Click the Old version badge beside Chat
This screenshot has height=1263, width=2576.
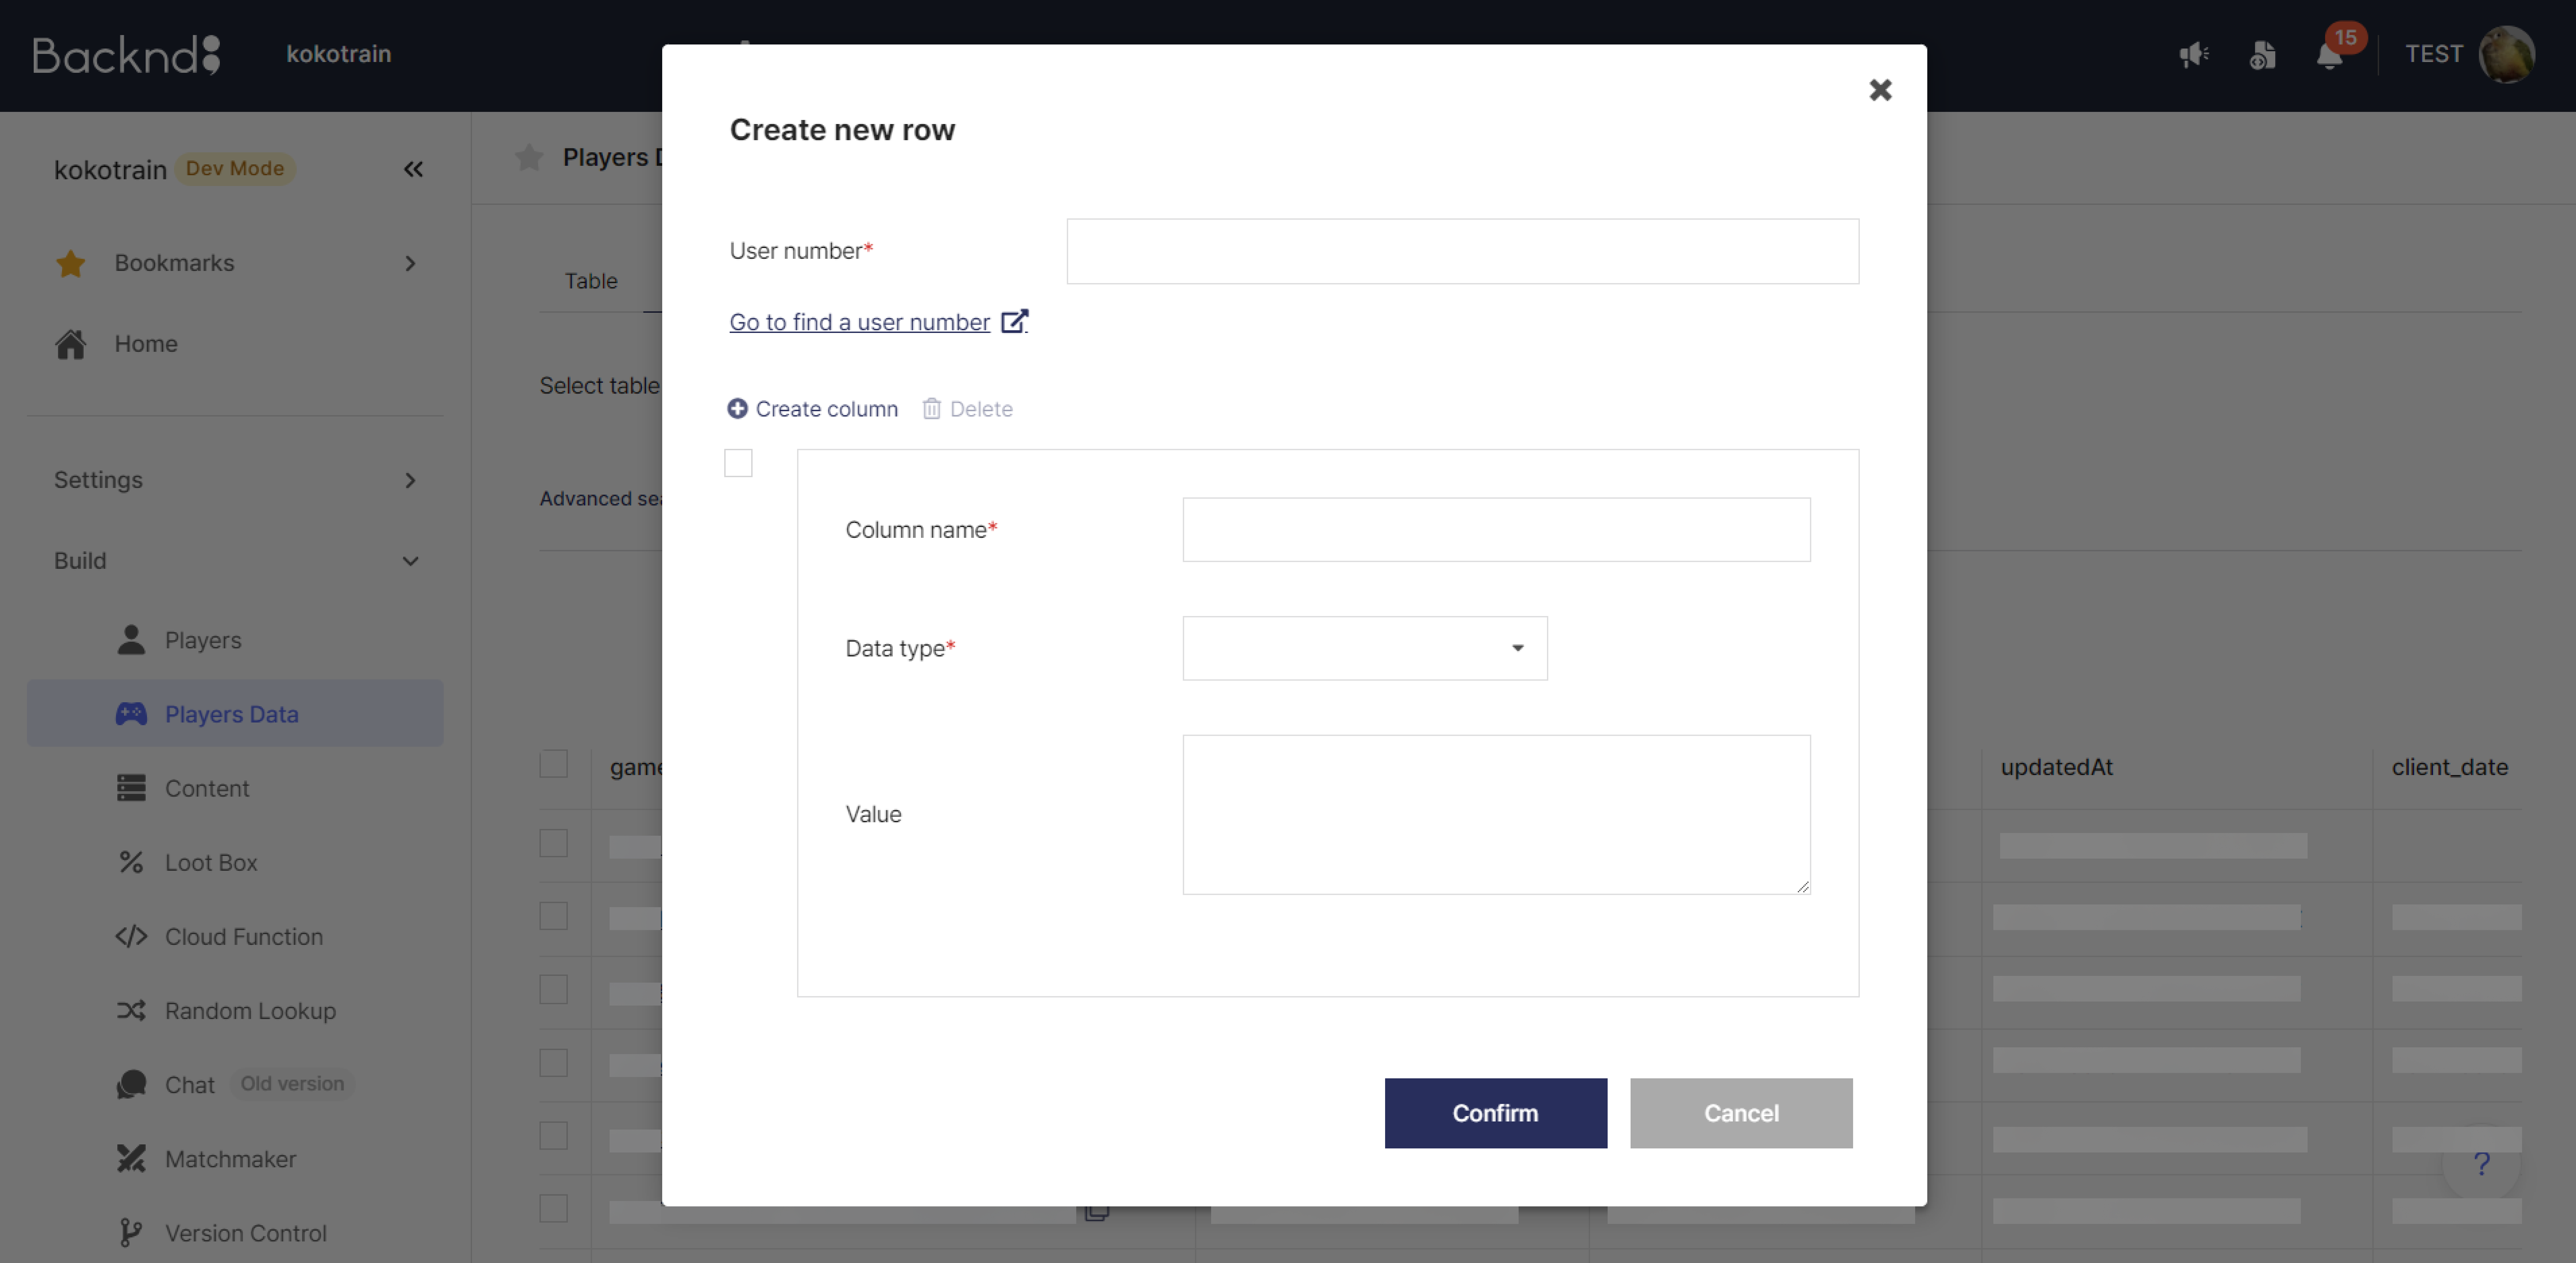292,1084
